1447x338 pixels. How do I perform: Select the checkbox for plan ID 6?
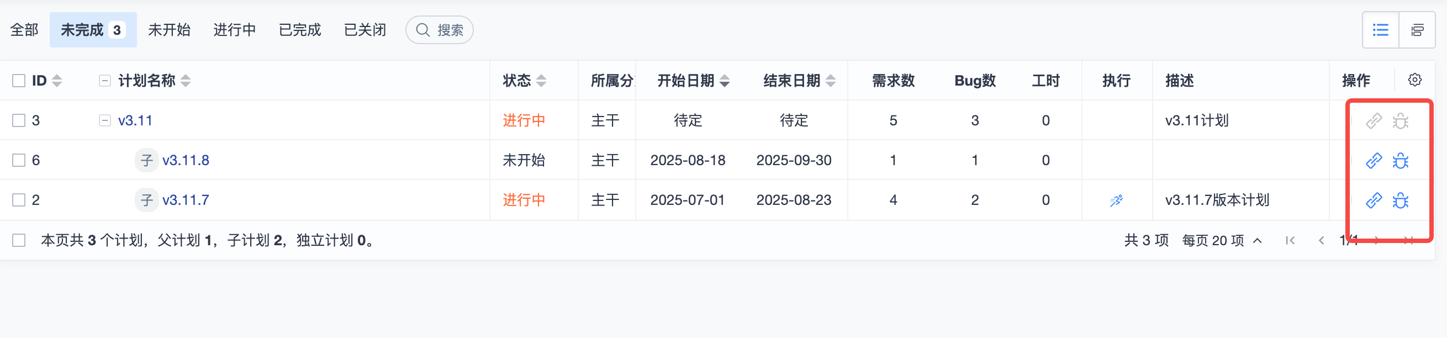tap(19, 161)
